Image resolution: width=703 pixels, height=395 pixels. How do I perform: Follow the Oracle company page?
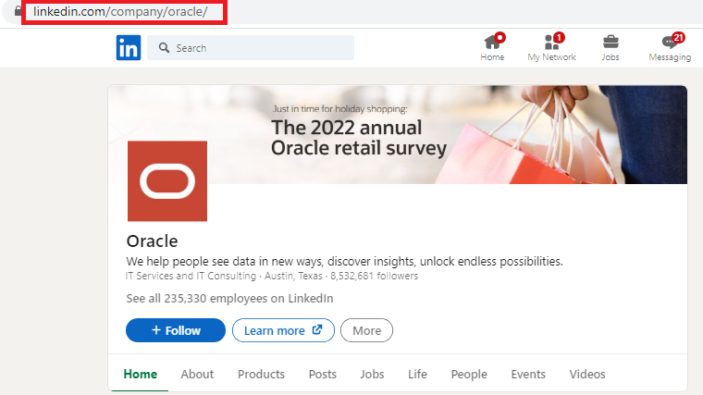tap(176, 330)
